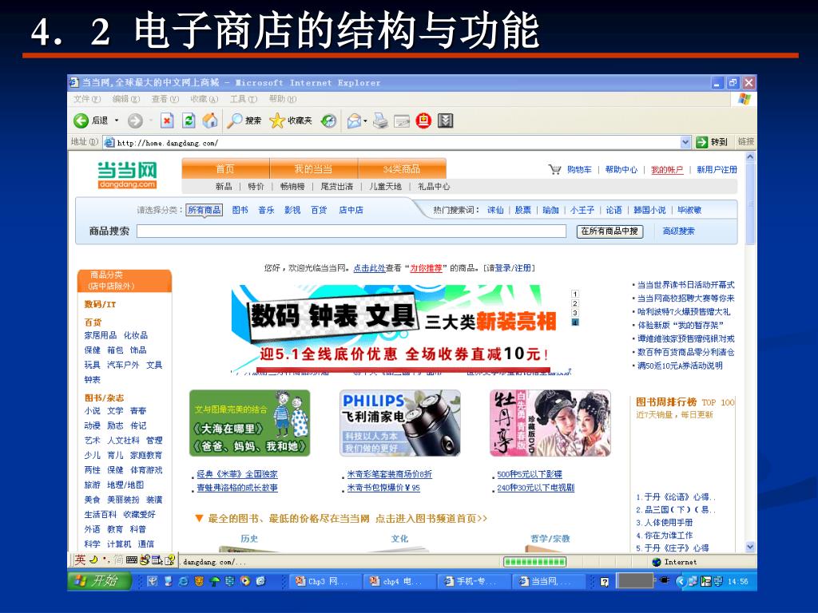Click the 儿童天地 sub-navigation link

386,186
